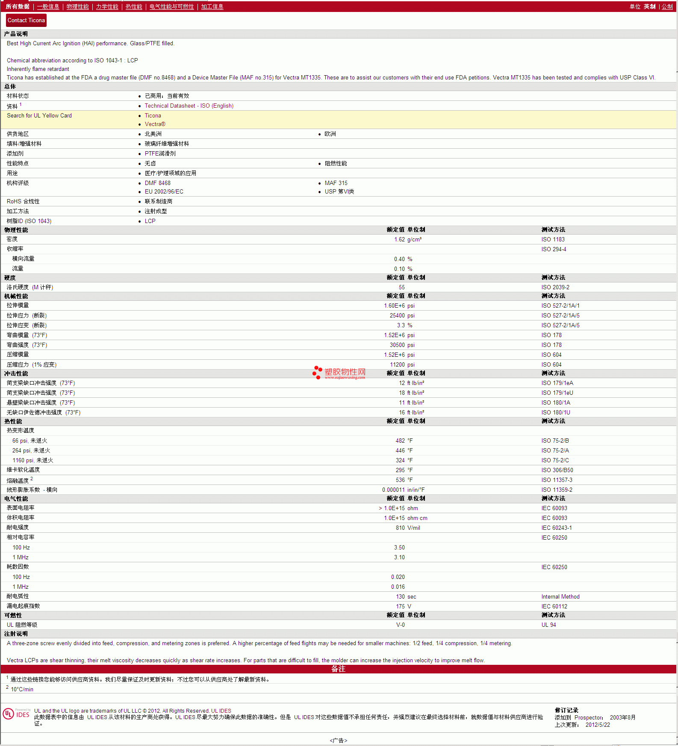Click the 备注 notes banner
Screen dimensions: 678x746
click(339, 669)
